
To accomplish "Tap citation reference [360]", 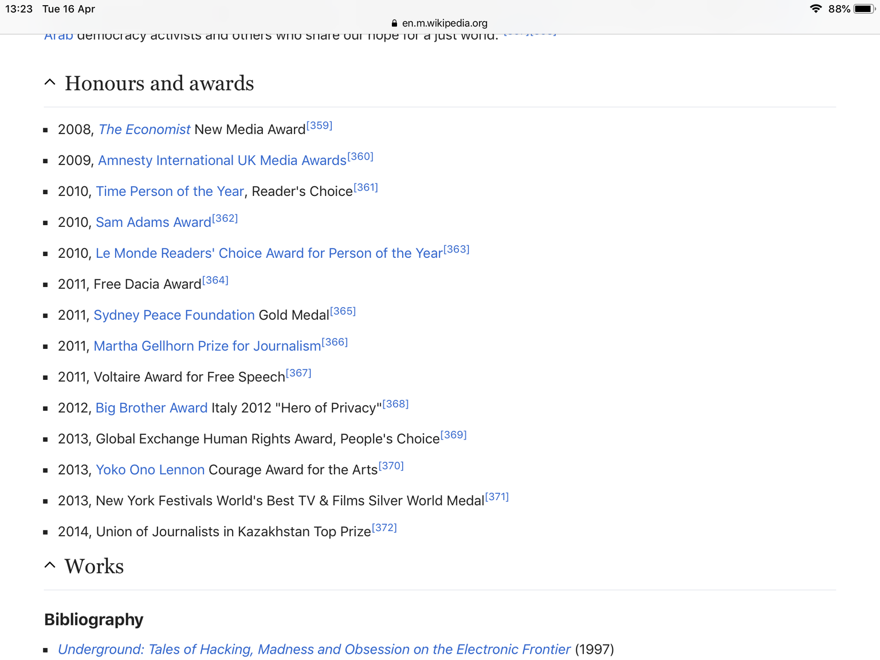I will [x=360, y=156].
